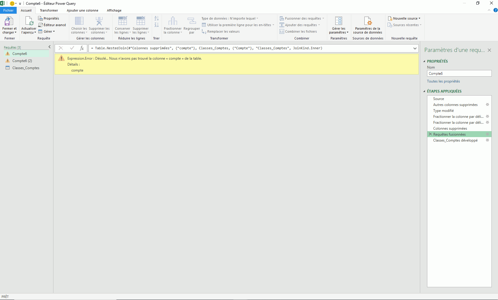Click the Actualiser l'aperçu icon

pyautogui.click(x=29, y=21)
